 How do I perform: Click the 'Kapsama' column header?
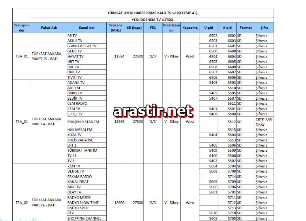click(190, 28)
